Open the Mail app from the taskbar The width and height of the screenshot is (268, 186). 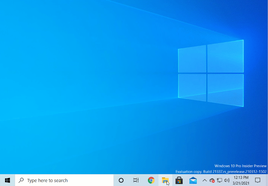[x=193, y=180]
